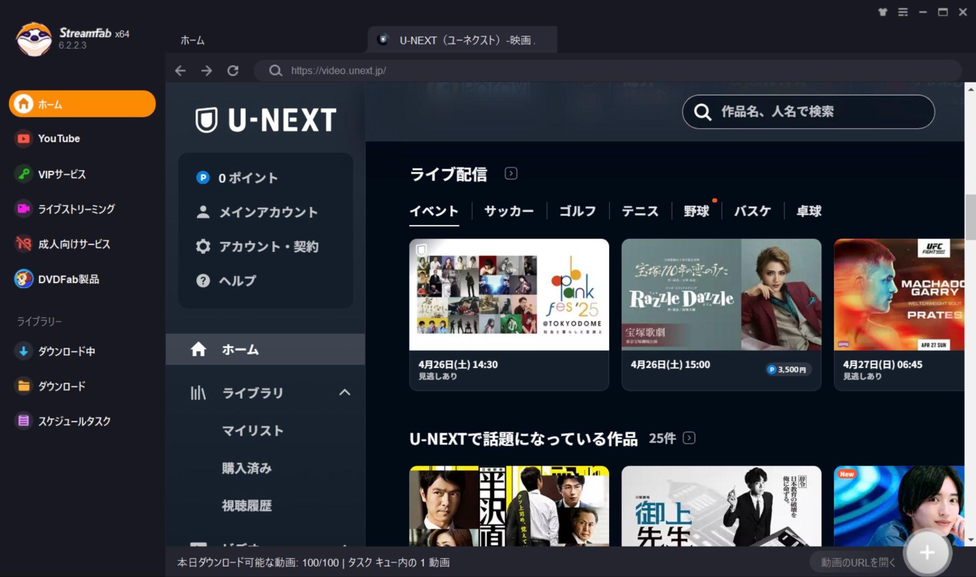The height and width of the screenshot is (577, 976).
Task: Open the skin/theme shirt icon in title bar
Action: point(883,12)
